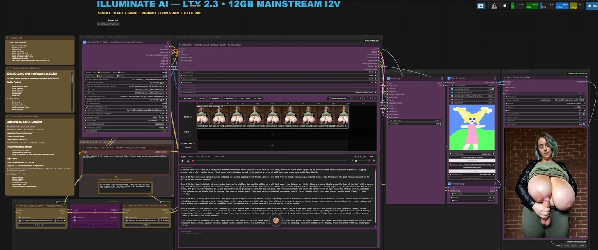This screenshot has height=250, width=598.
Task: Click the Add Video button in Director toolbar
Action: click(228, 99)
